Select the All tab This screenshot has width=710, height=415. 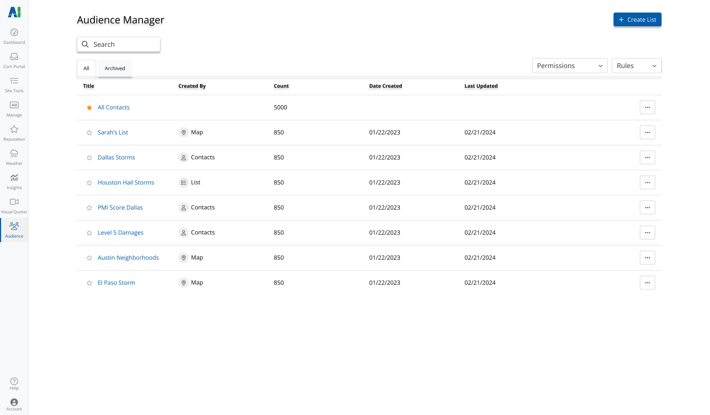tap(86, 68)
